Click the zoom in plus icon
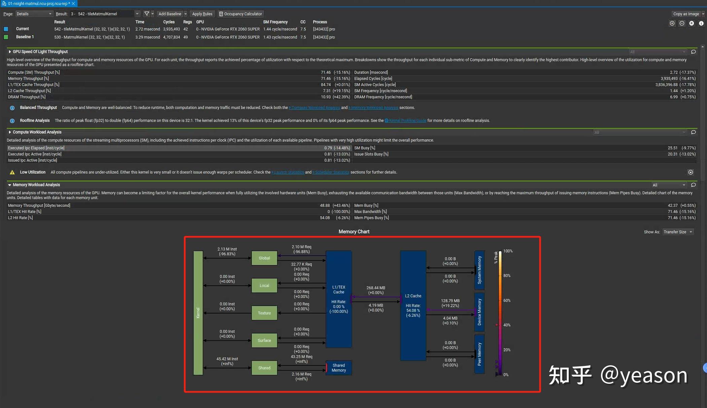This screenshot has width=707, height=408. coord(672,24)
